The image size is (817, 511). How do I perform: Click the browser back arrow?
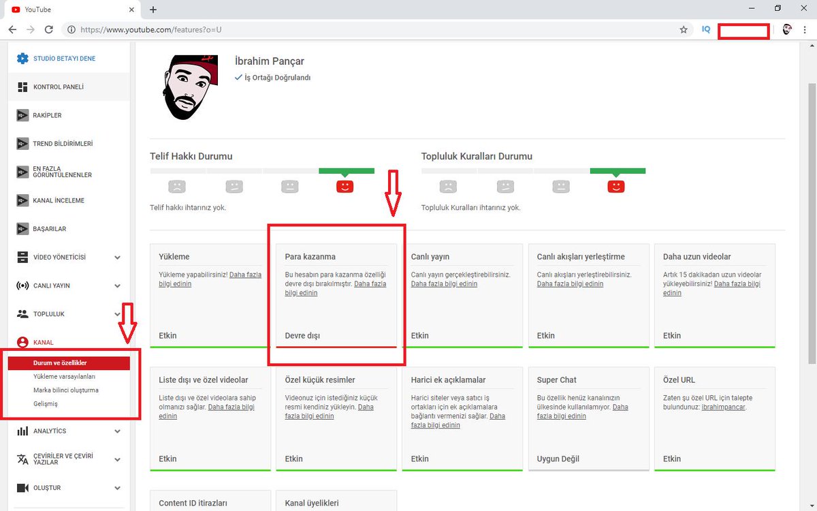pos(12,30)
